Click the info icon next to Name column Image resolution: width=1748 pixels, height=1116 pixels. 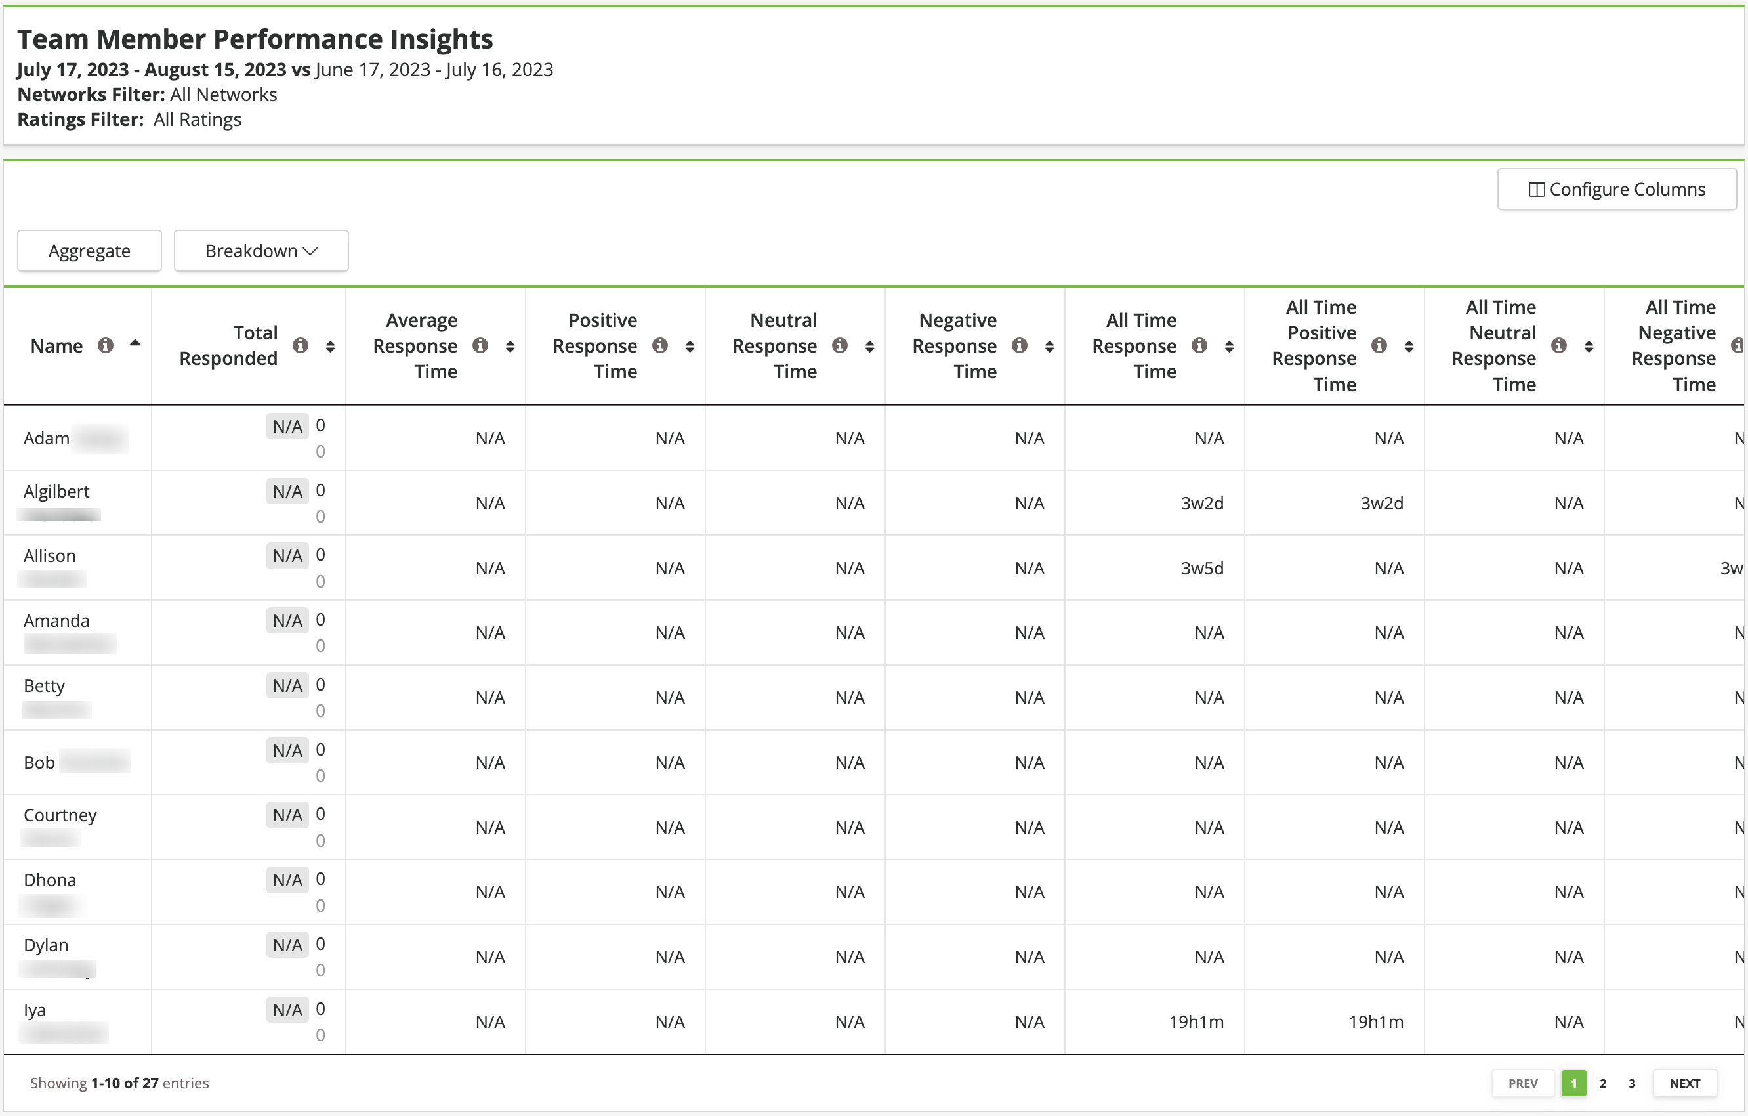click(106, 345)
